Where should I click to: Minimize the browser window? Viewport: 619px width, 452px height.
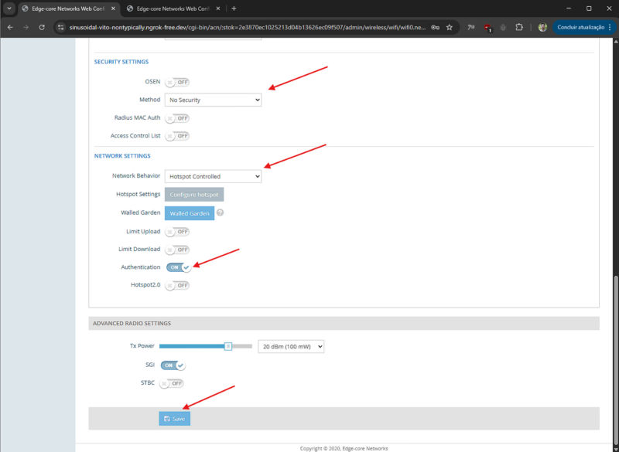coord(569,8)
